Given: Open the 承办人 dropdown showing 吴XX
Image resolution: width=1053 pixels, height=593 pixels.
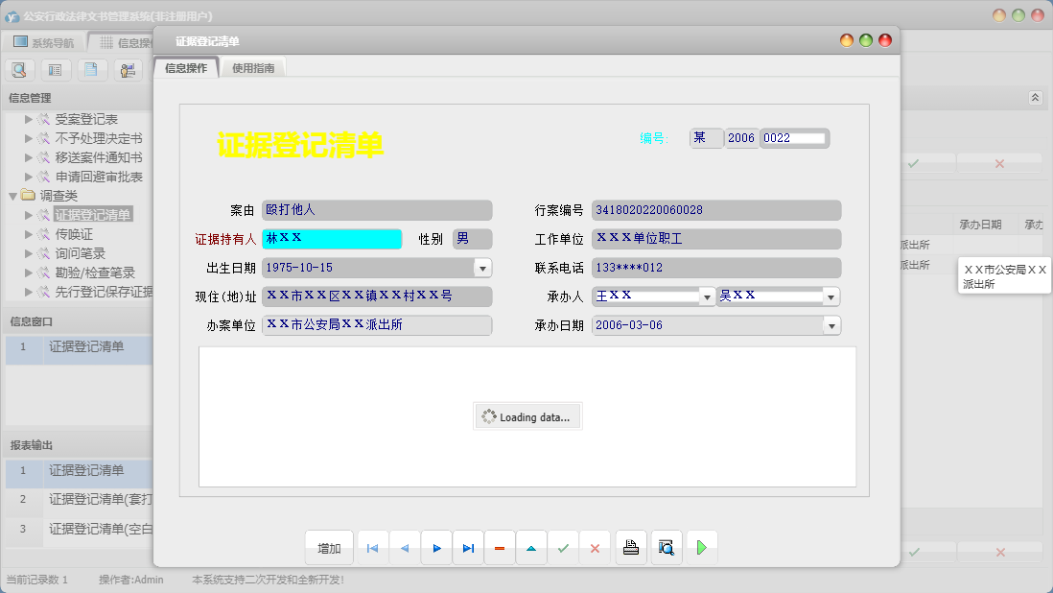Looking at the screenshot, I should pyautogui.click(x=831, y=296).
